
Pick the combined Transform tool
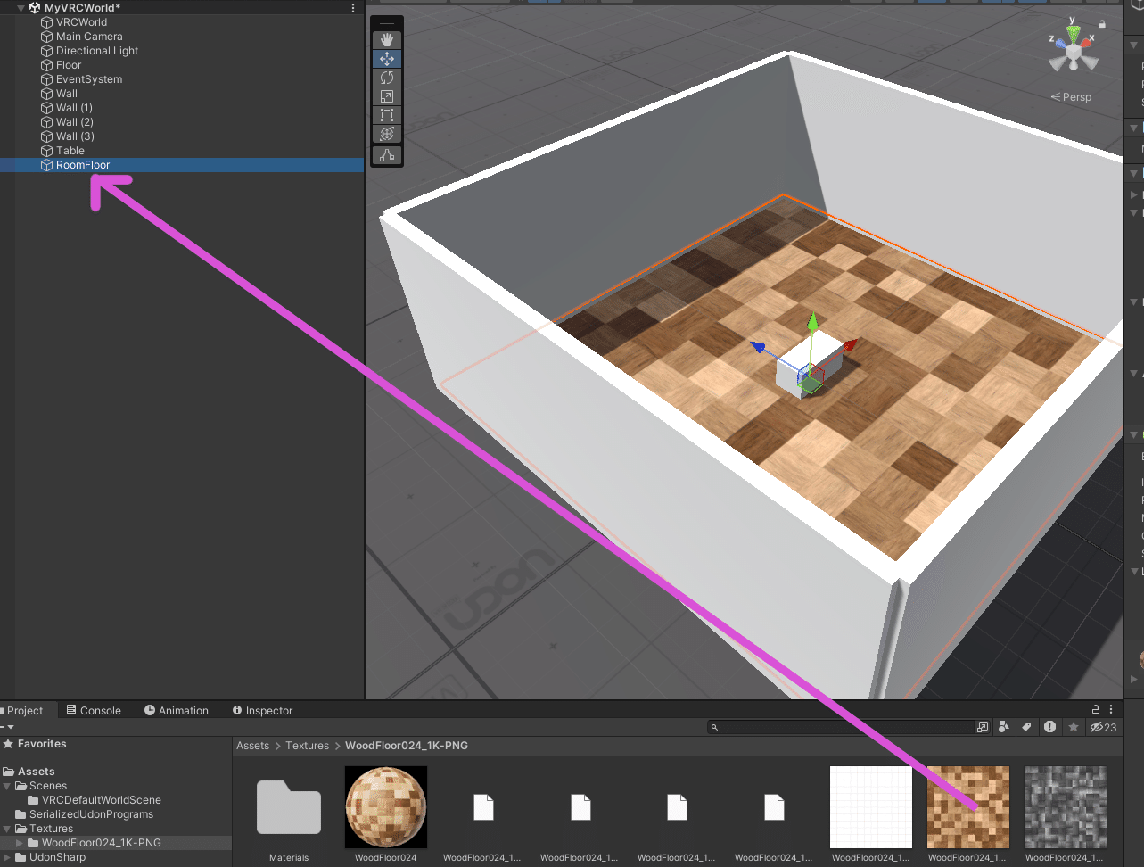coord(386,134)
